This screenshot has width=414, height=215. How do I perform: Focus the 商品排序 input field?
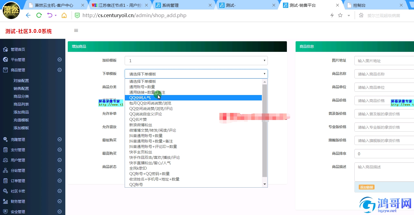(x=384, y=154)
